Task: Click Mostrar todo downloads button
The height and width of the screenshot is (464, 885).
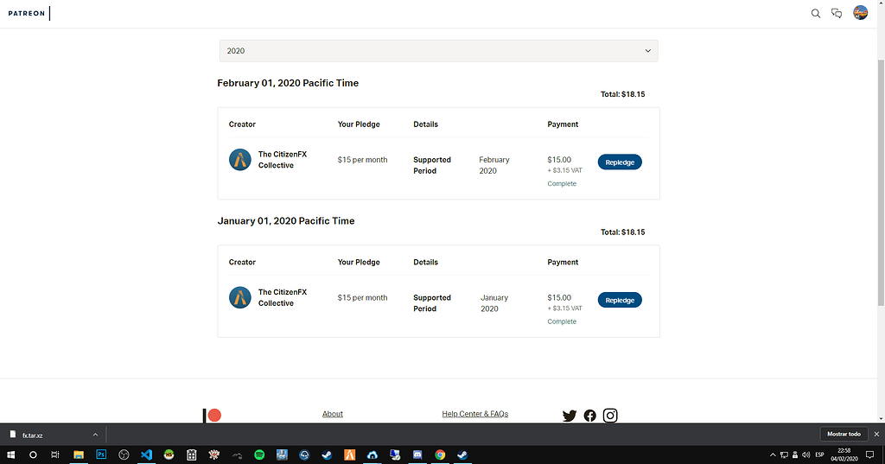Action: click(x=844, y=434)
